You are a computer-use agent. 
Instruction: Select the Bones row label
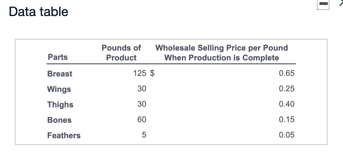click(60, 120)
